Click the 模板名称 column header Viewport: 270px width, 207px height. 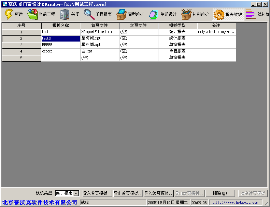tap(61, 26)
